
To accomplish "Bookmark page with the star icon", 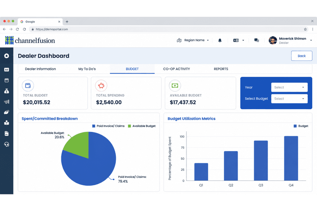I will pos(305,29).
